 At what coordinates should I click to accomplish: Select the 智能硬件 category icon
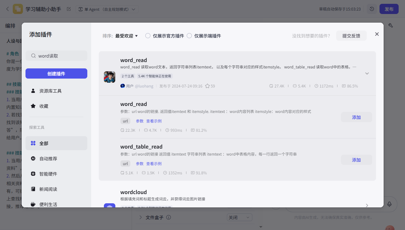coord(33,173)
